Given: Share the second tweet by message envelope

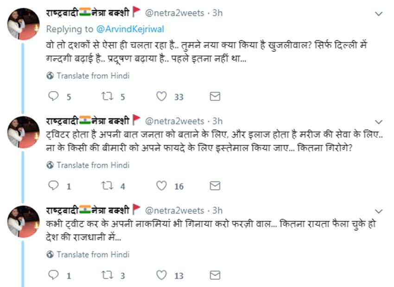Looking at the screenshot, I should coord(215,186).
